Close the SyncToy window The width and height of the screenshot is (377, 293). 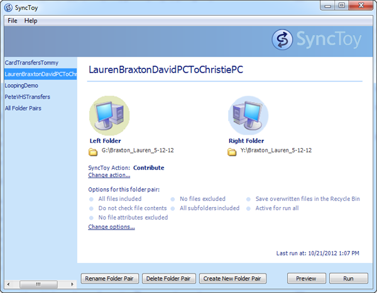(361, 6)
